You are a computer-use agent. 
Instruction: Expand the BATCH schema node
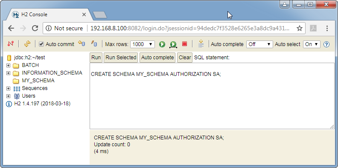(8, 66)
